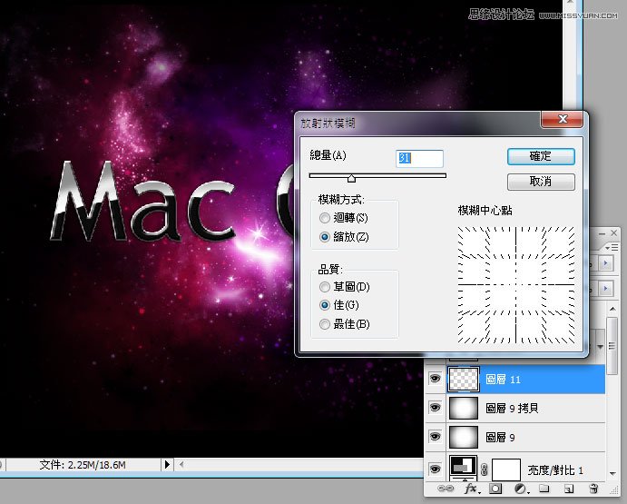Open the upper arrow dropdown in Layers panel

point(606,263)
